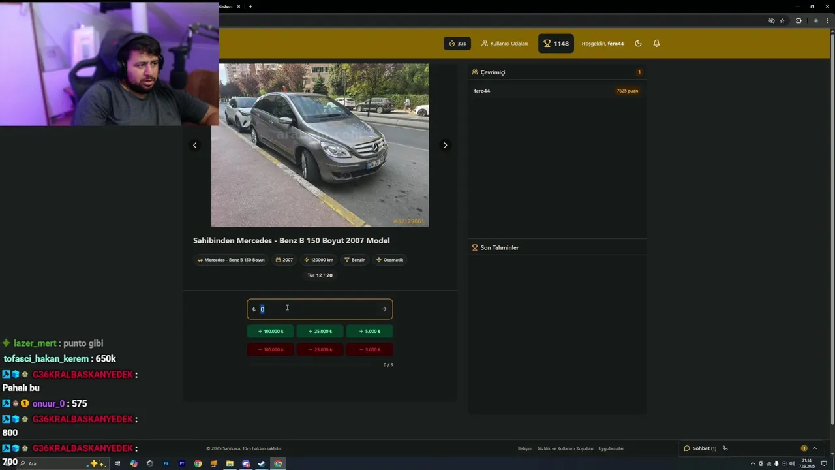Click the eye-slashed icon in address bar
The image size is (835, 470).
pos(772,20)
